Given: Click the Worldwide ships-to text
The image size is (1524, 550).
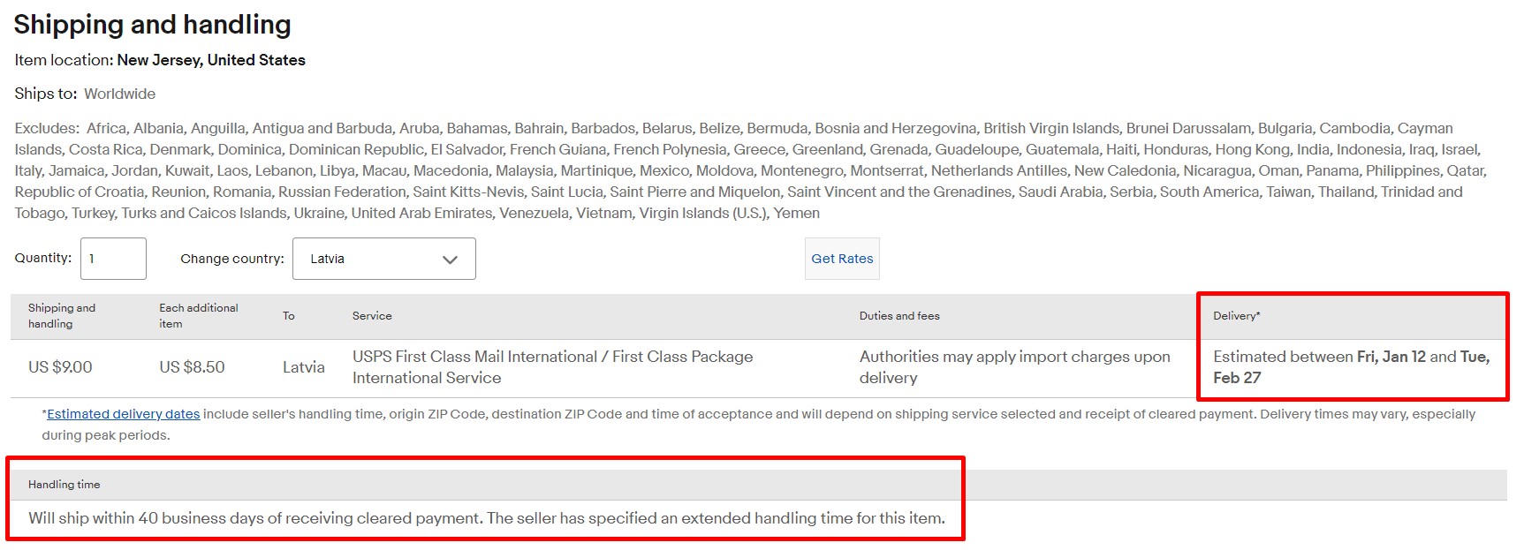Looking at the screenshot, I should 119,94.
